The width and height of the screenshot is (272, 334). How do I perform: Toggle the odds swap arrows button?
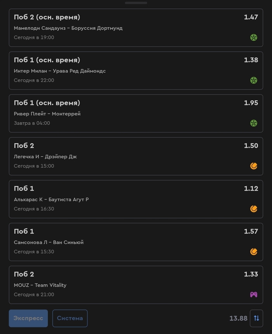click(x=256, y=318)
